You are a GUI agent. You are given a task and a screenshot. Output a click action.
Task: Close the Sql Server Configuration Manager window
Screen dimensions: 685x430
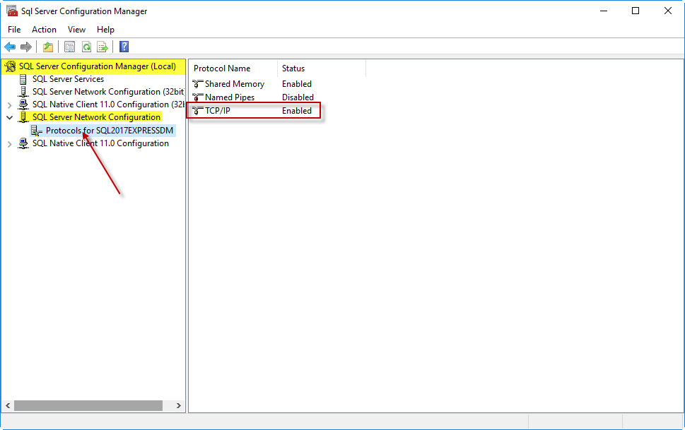click(668, 11)
